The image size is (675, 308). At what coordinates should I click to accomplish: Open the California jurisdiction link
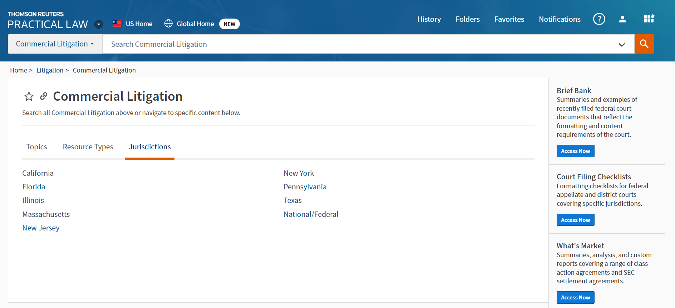click(38, 173)
